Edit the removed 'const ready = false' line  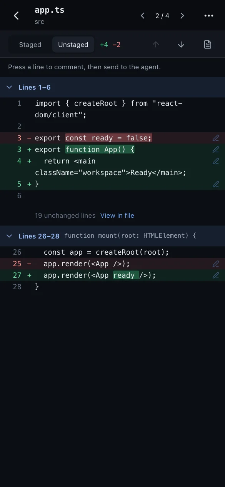click(x=216, y=138)
